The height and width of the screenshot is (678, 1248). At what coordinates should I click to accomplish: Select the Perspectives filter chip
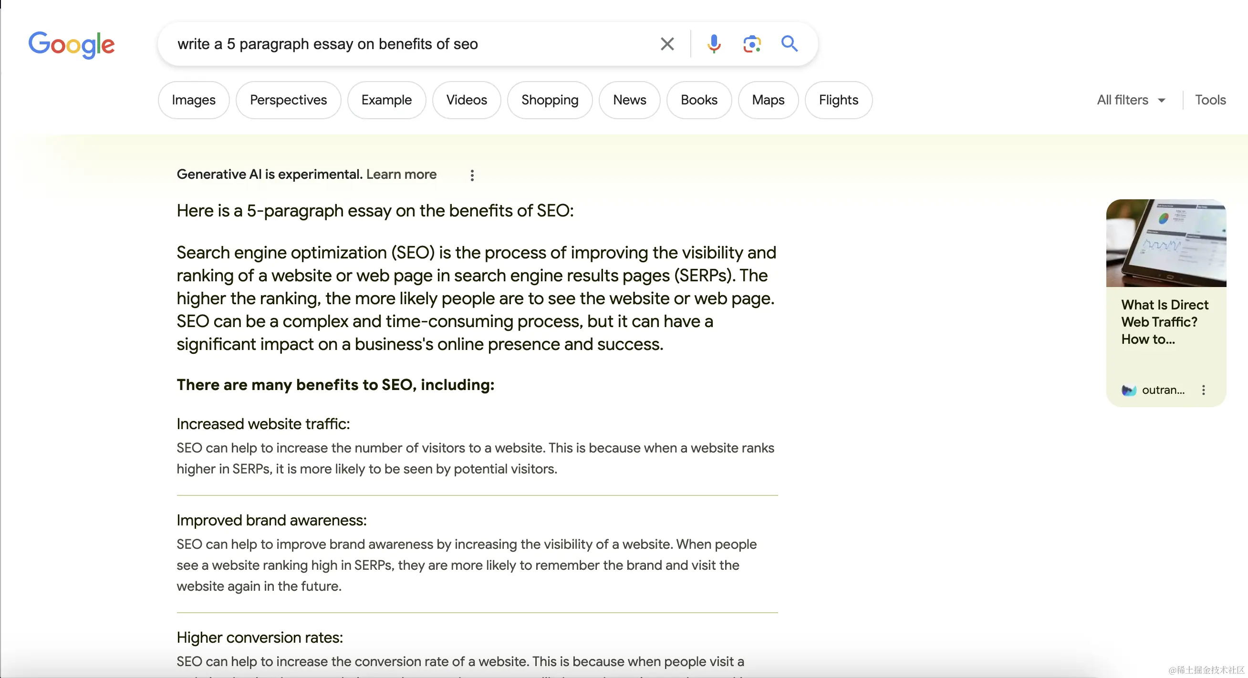(x=288, y=100)
